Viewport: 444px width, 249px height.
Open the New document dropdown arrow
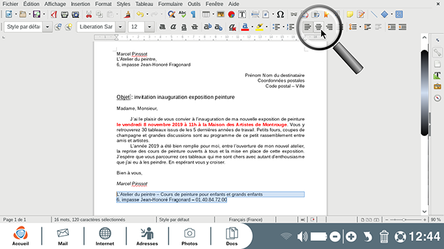[x=16, y=14]
